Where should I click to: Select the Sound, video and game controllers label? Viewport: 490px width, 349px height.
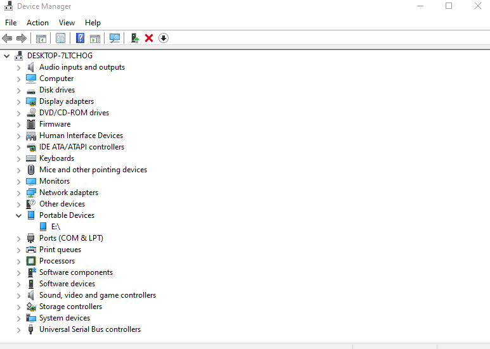click(x=98, y=295)
